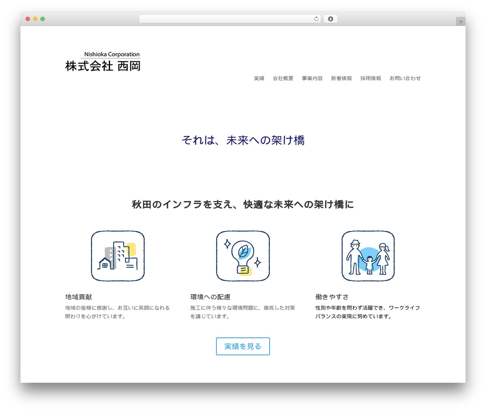The image size is (486, 412).
Task: Open the 事業内容 menu item
Action: (312, 78)
